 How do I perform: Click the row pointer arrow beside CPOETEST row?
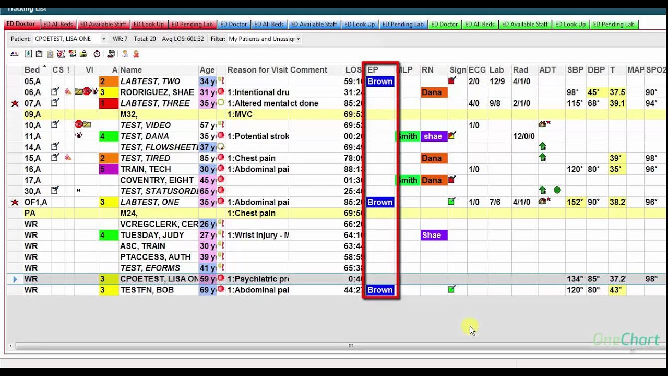pos(15,279)
